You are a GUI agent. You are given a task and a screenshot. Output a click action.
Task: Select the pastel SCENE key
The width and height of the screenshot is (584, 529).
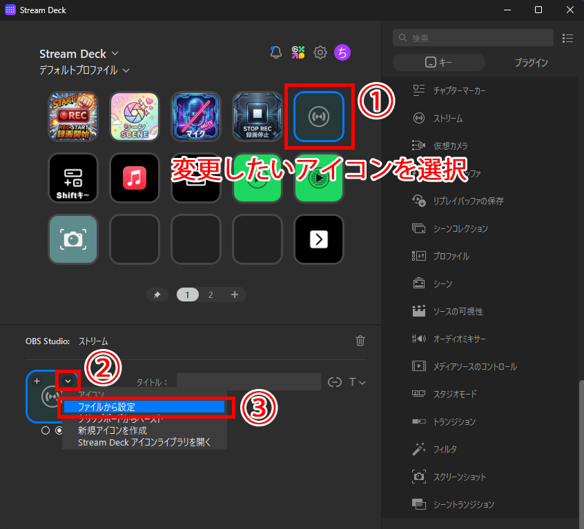135,117
